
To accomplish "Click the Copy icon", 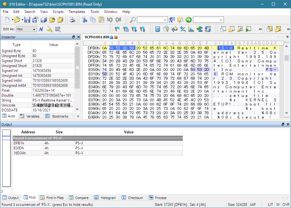I will [x=93, y=20].
